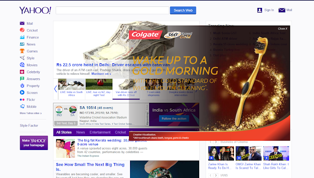Click the Screen play icon
This screenshot has height=178, width=314.
click(22, 92)
